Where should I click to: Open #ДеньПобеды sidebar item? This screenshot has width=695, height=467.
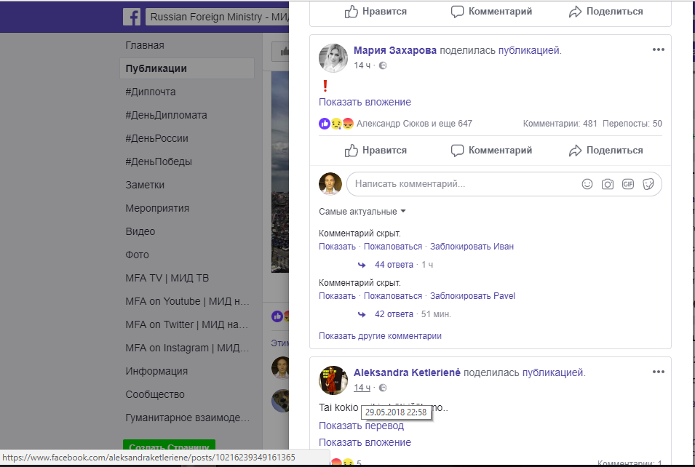tap(159, 161)
